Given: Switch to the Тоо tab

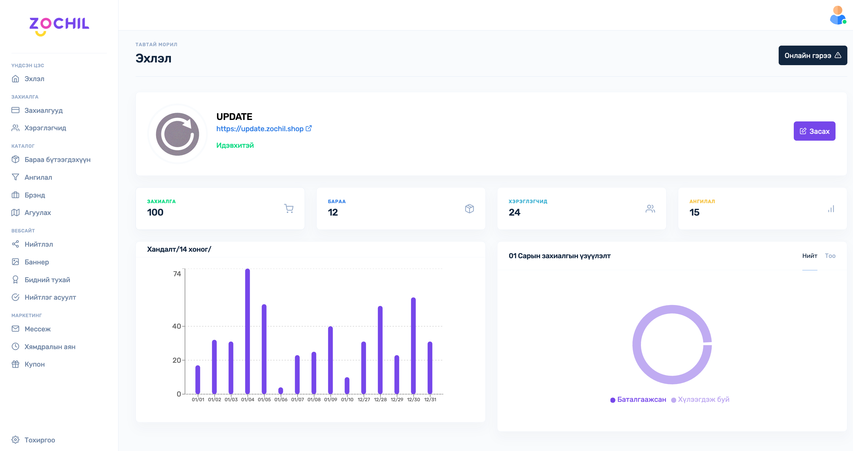Looking at the screenshot, I should tap(830, 256).
